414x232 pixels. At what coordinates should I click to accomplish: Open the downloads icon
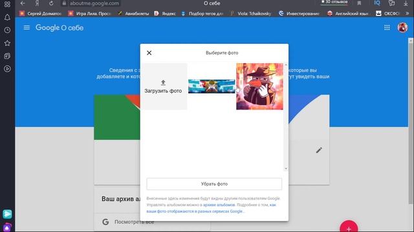tap(406, 3)
